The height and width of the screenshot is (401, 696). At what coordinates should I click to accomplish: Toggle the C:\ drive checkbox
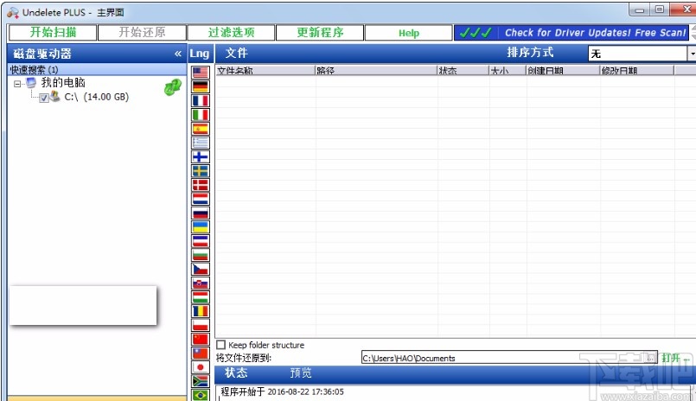[x=44, y=98]
